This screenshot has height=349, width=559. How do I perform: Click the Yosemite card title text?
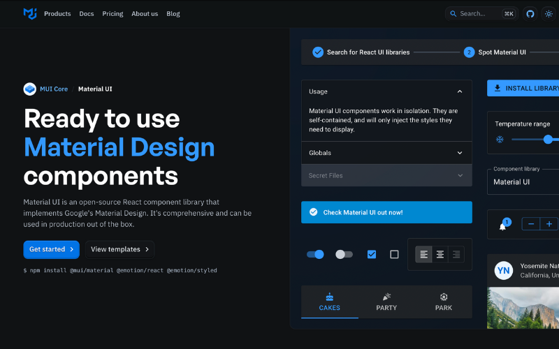coord(539,266)
